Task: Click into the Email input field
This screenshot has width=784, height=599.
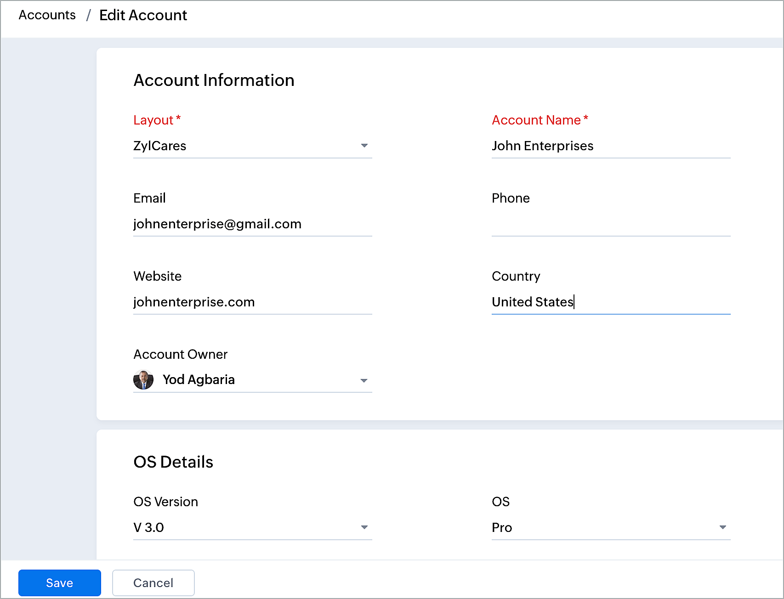Action: tap(252, 224)
